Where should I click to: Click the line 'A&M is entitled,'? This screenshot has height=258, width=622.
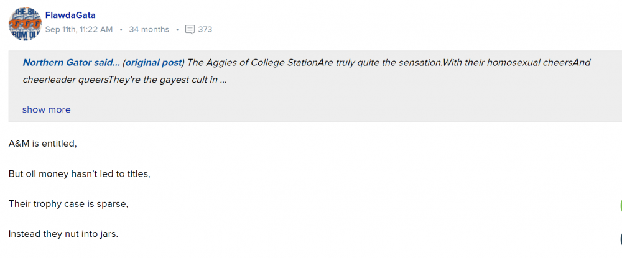pos(42,144)
